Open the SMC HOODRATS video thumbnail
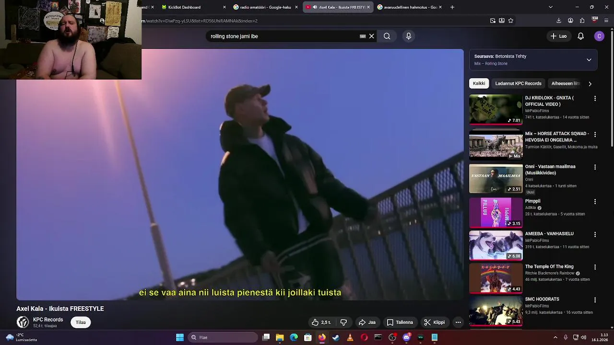 tap(496, 310)
